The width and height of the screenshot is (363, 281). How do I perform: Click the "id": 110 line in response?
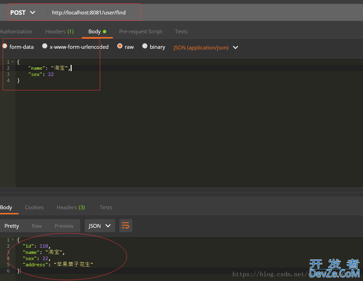coord(37,246)
